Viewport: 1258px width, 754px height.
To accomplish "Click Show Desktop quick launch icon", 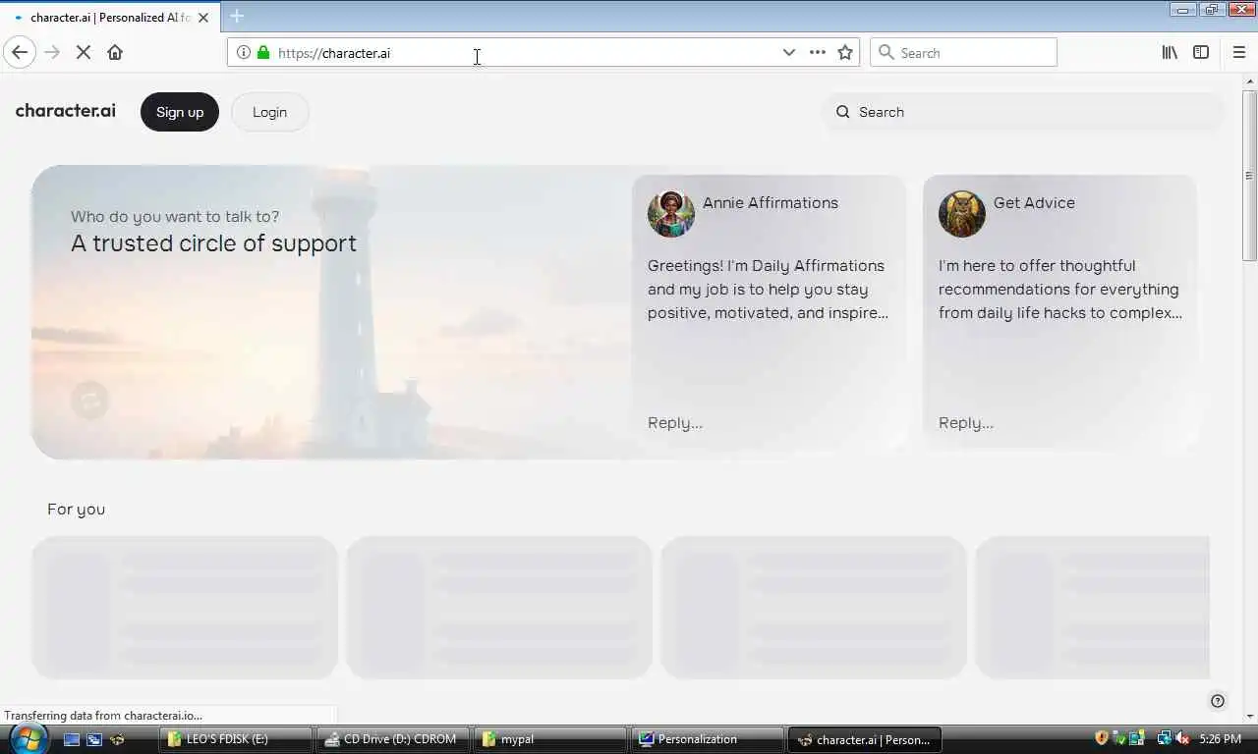I will pos(71,739).
